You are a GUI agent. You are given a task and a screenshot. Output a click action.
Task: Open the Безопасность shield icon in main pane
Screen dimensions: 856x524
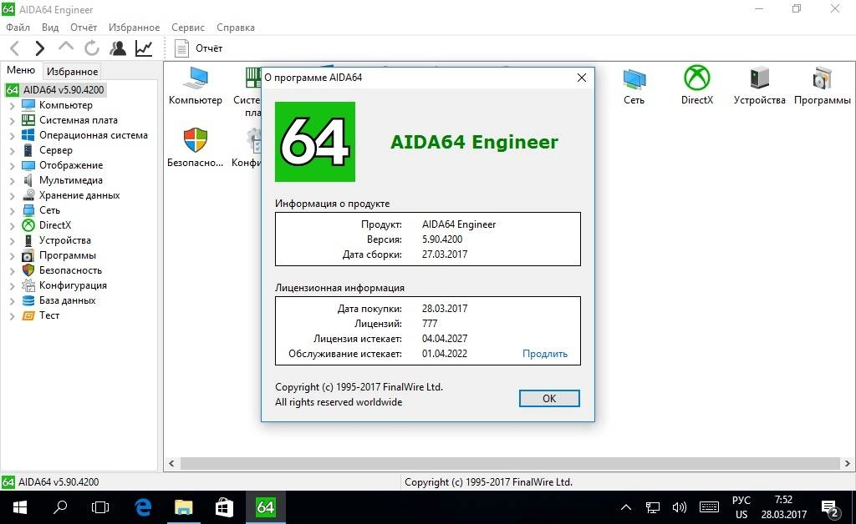(196, 148)
